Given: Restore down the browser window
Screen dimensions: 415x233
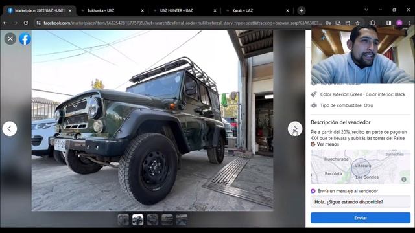Looking at the screenshot, I should [394, 10].
